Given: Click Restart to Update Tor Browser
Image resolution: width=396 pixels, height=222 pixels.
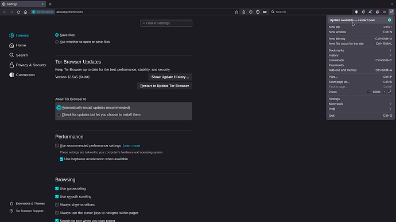Looking at the screenshot, I should pos(165,86).
